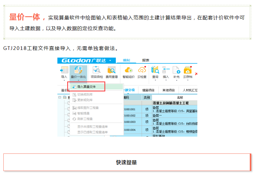255x174 pixels.
Task: Open the 云存档 cloud archive folder icon
Action: click(x=188, y=70)
